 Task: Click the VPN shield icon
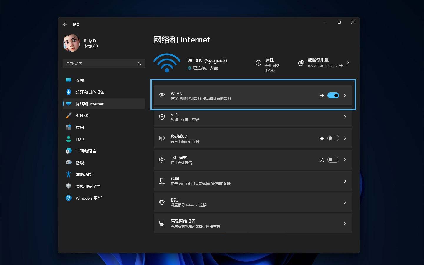click(x=161, y=117)
